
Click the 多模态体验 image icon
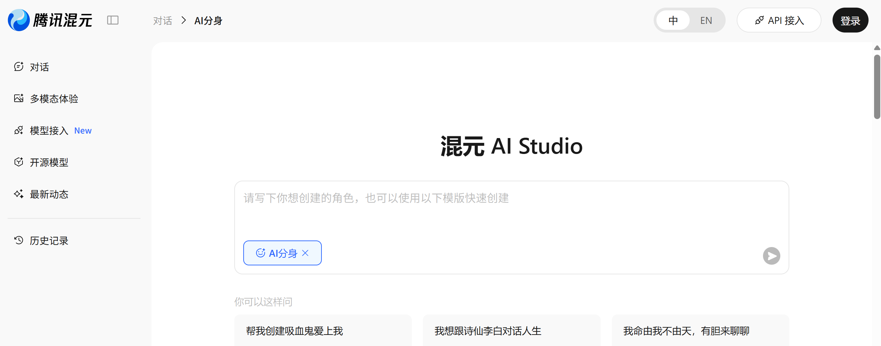[19, 98]
